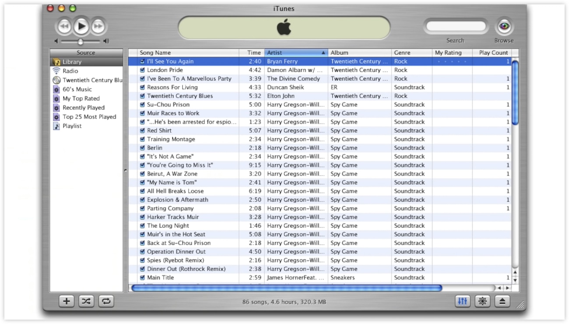Uncheck Red Shirt checkbox
This screenshot has width=569, height=324.
click(x=142, y=130)
